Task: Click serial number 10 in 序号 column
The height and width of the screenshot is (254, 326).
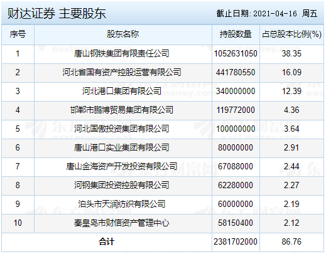Action: click(18, 223)
